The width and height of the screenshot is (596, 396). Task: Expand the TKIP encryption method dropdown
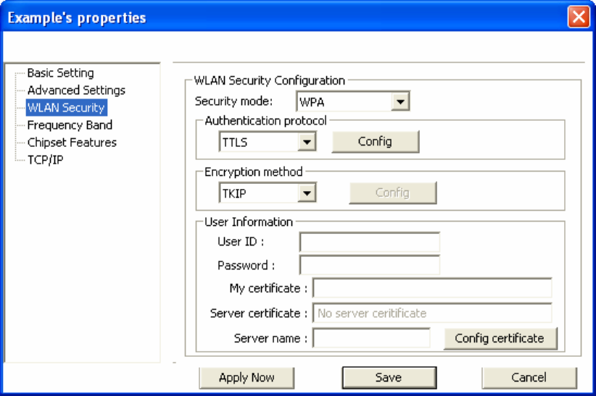pos(307,193)
